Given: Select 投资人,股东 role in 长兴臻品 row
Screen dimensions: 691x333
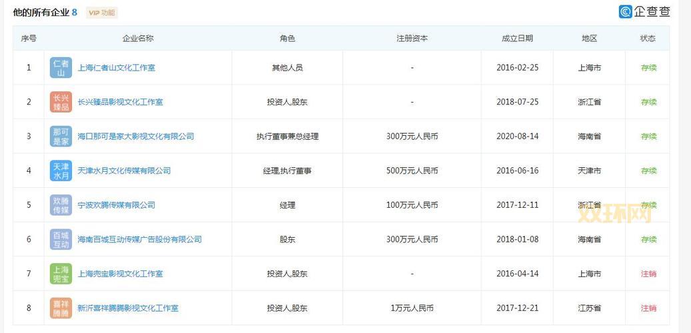Looking at the screenshot, I should 287,102.
